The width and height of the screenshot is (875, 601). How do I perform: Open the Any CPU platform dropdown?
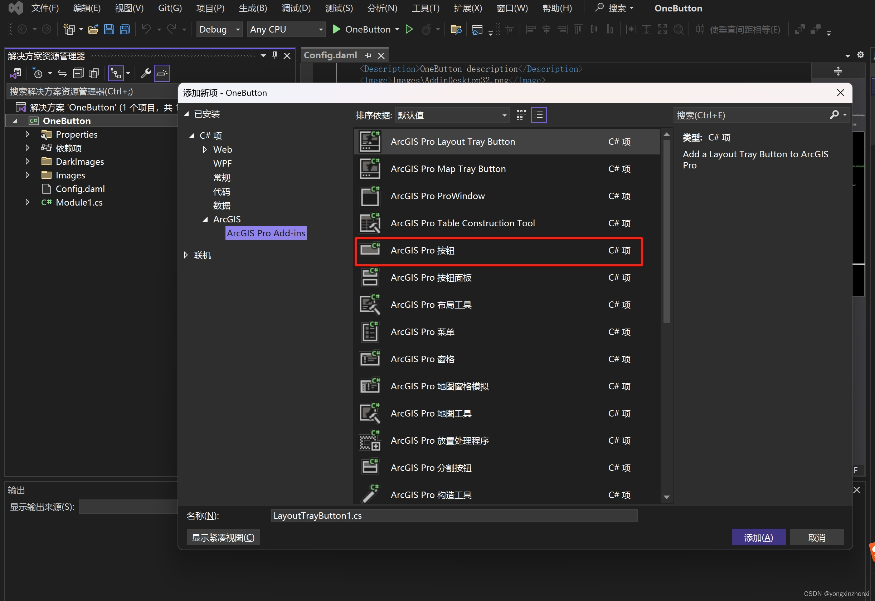(286, 29)
